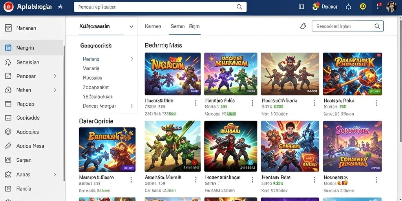The image size is (402, 201).
Task: Open the Neatisx Paka game thumbnail
Action: tap(352, 74)
